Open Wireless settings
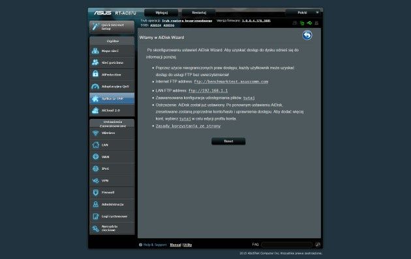Image resolution: width=411 pixels, height=259 pixels. [x=112, y=133]
